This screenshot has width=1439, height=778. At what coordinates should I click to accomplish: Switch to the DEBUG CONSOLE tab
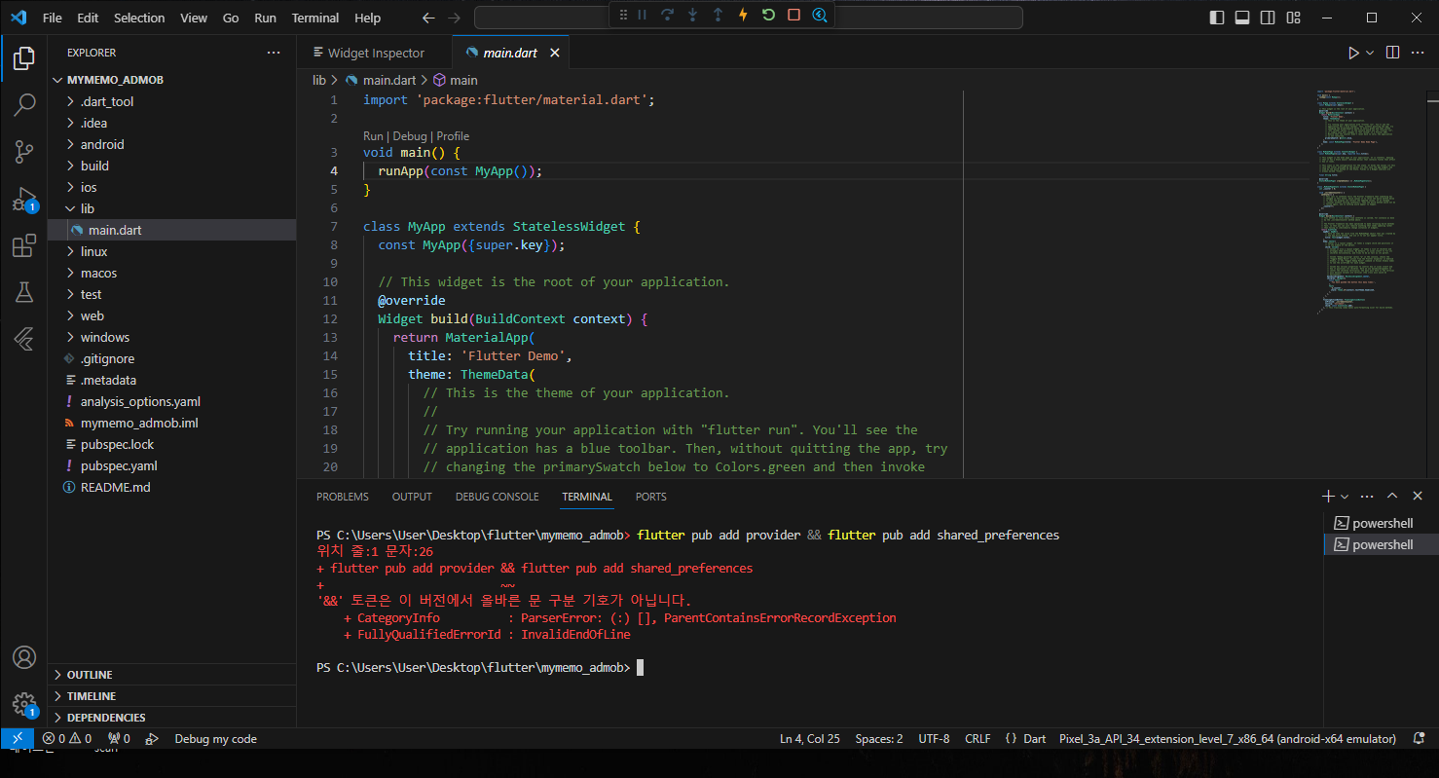pos(497,497)
